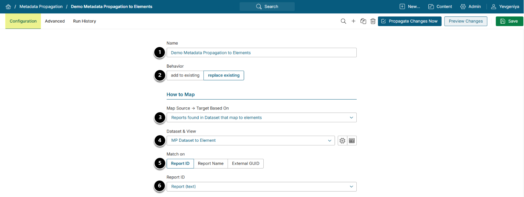Select 'replace existing' behavior
524x197 pixels.
(224, 76)
